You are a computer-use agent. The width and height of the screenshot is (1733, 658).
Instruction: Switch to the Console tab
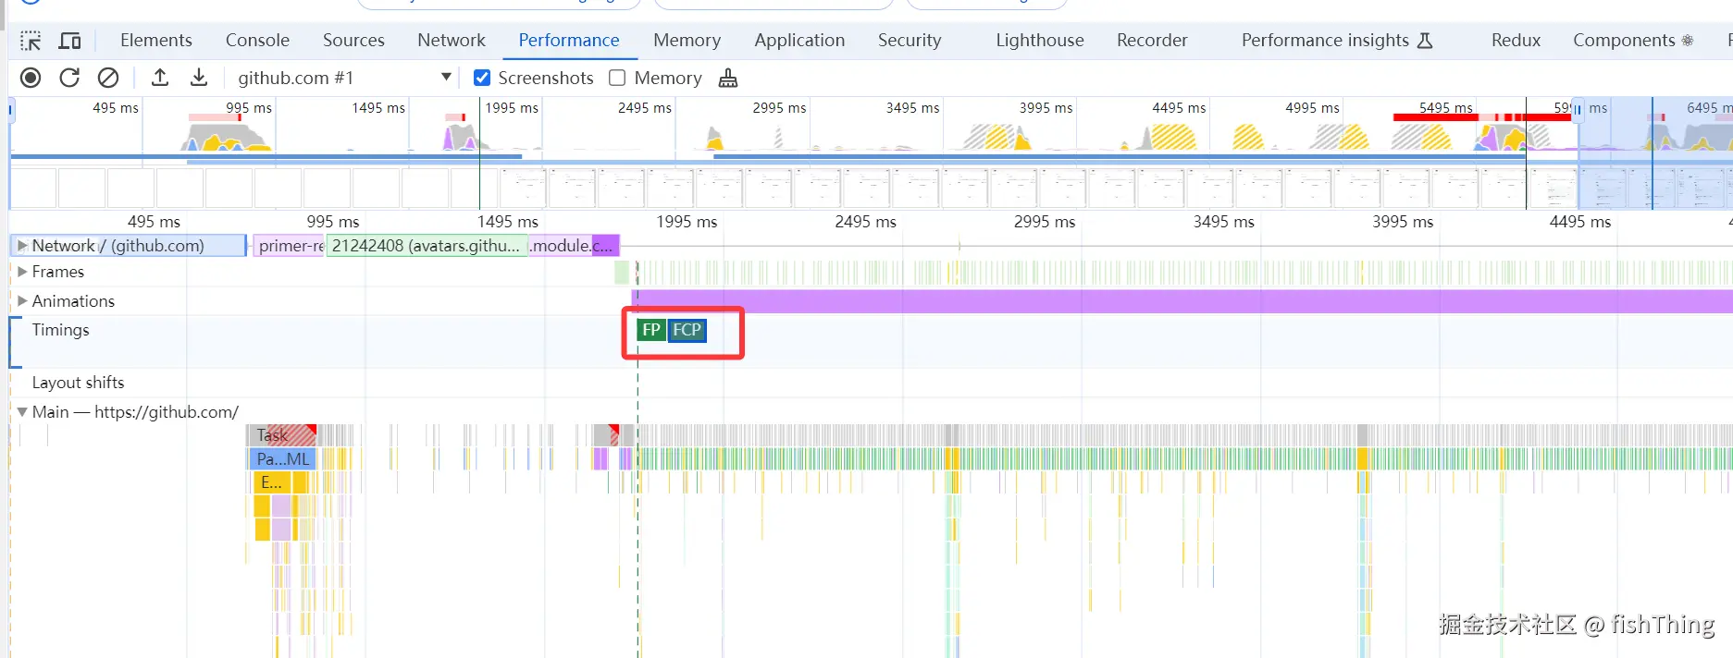click(x=257, y=41)
